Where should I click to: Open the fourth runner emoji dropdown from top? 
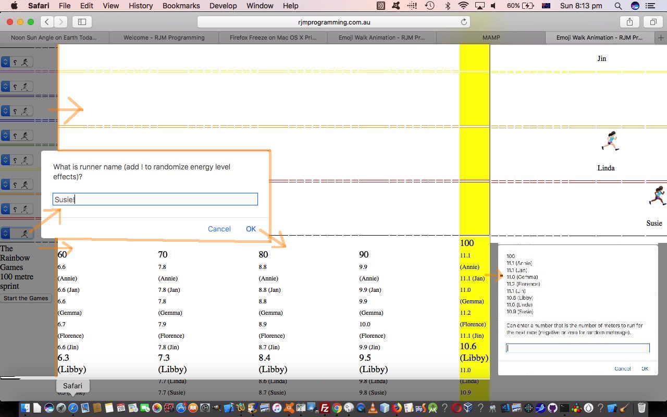click(x=17, y=136)
